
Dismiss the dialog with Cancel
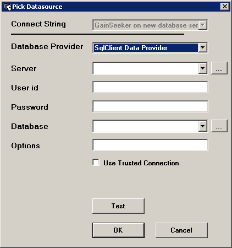[x=181, y=230]
